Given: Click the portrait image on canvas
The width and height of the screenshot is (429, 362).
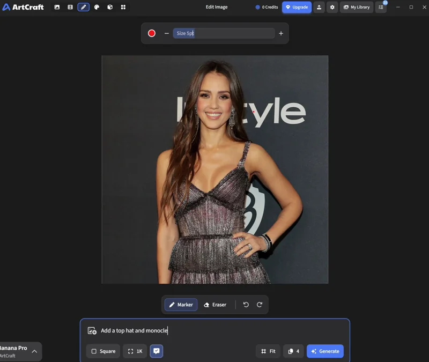Looking at the screenshot, I should coord(215,169).
